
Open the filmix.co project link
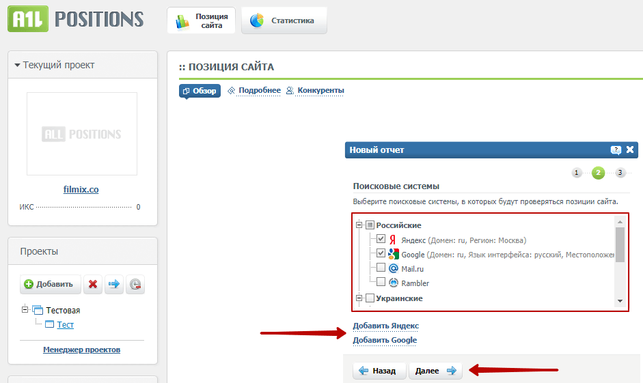81,190
